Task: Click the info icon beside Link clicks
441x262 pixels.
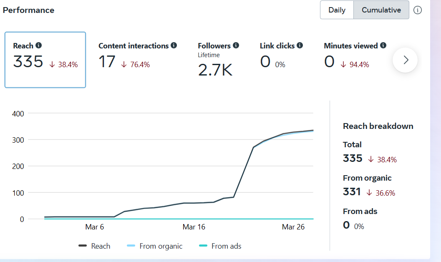Action: tap(300, 45)
